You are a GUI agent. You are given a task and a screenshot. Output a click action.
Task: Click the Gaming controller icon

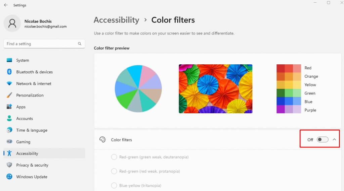(x=9, y=142)
